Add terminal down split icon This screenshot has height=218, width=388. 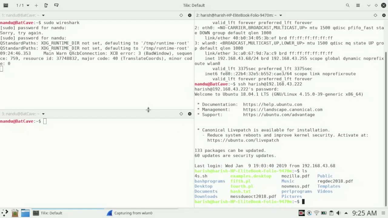coord(56,5)
